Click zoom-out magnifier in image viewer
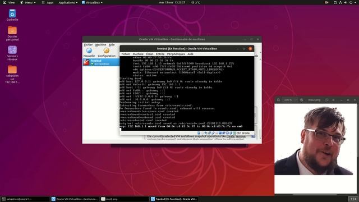Screen dimensions: 359x202 (278, 100)
